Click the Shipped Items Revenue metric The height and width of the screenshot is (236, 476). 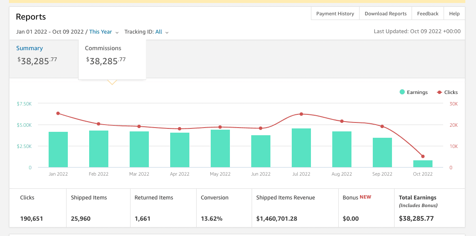click(x=286, y=208)
